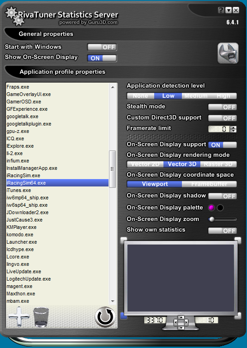Screen dimensions: 247x348
Task: Select iTunes.exe profile
Action: point(57,190)
